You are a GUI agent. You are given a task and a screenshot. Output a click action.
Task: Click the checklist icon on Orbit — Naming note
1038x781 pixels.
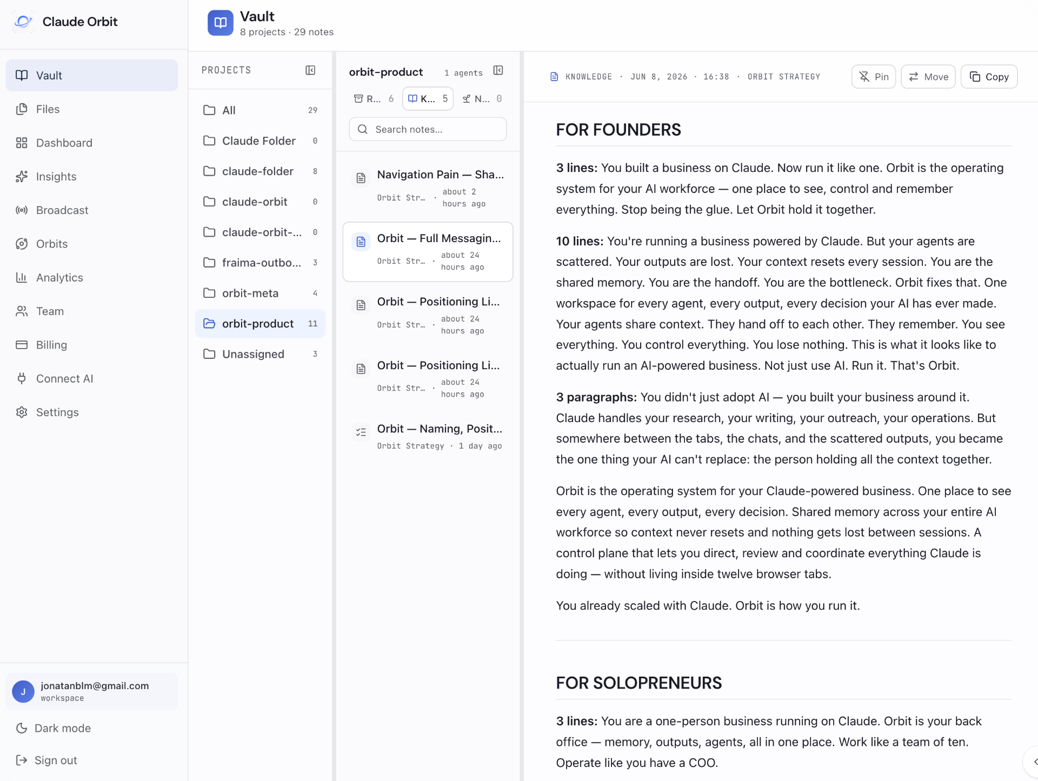361,432
